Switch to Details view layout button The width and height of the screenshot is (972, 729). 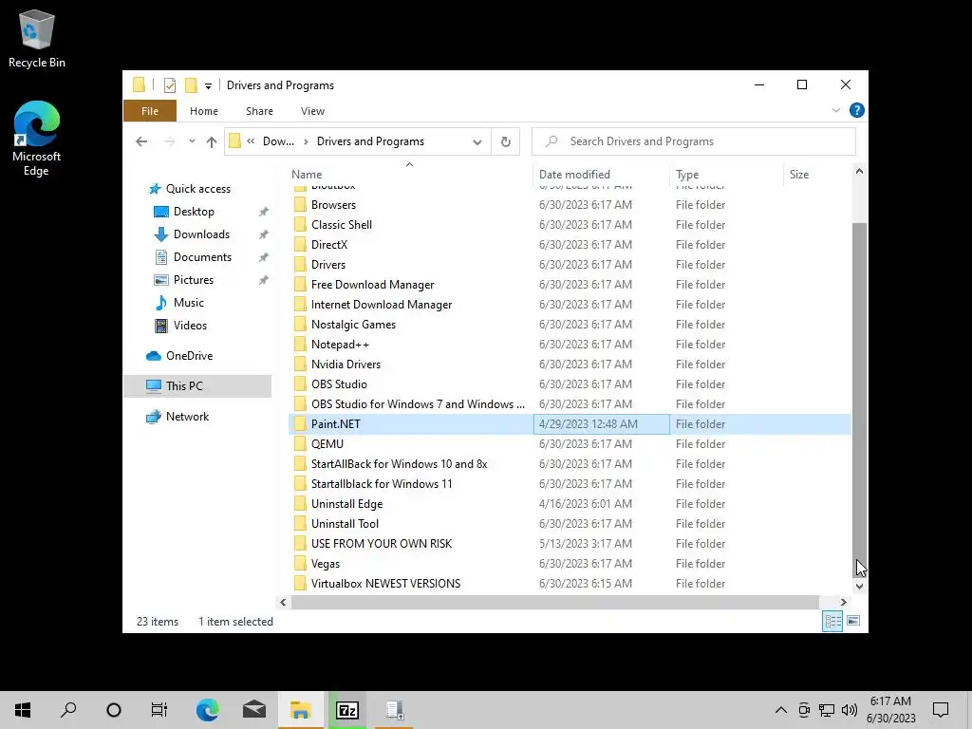pyautogui.click(x=832, y=621)
